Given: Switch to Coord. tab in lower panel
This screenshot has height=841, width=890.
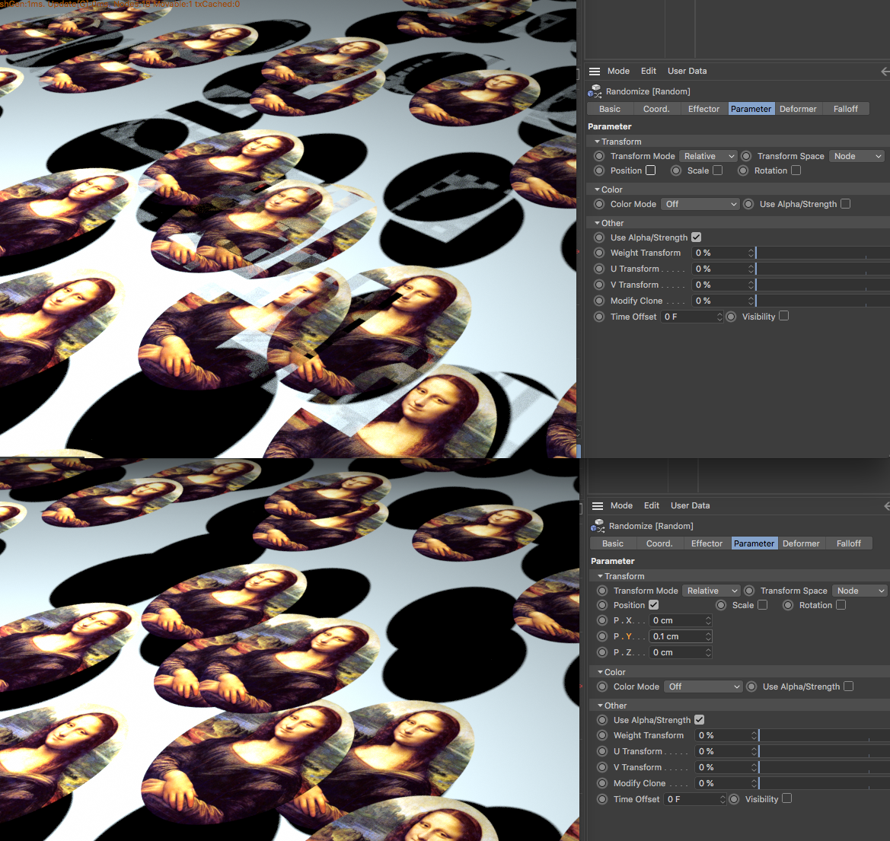Looking at the screenshot, I should (659, 543).
